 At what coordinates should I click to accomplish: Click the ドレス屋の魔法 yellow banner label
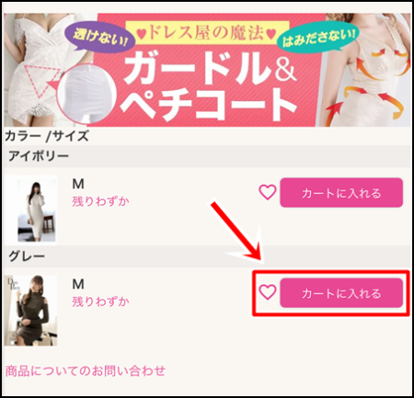(x=208, y=33)
